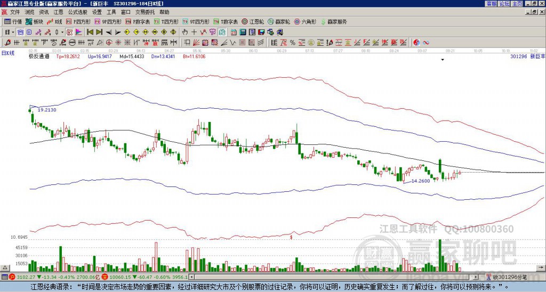Open the infinity symbol tool icon

tap(426, 43)
